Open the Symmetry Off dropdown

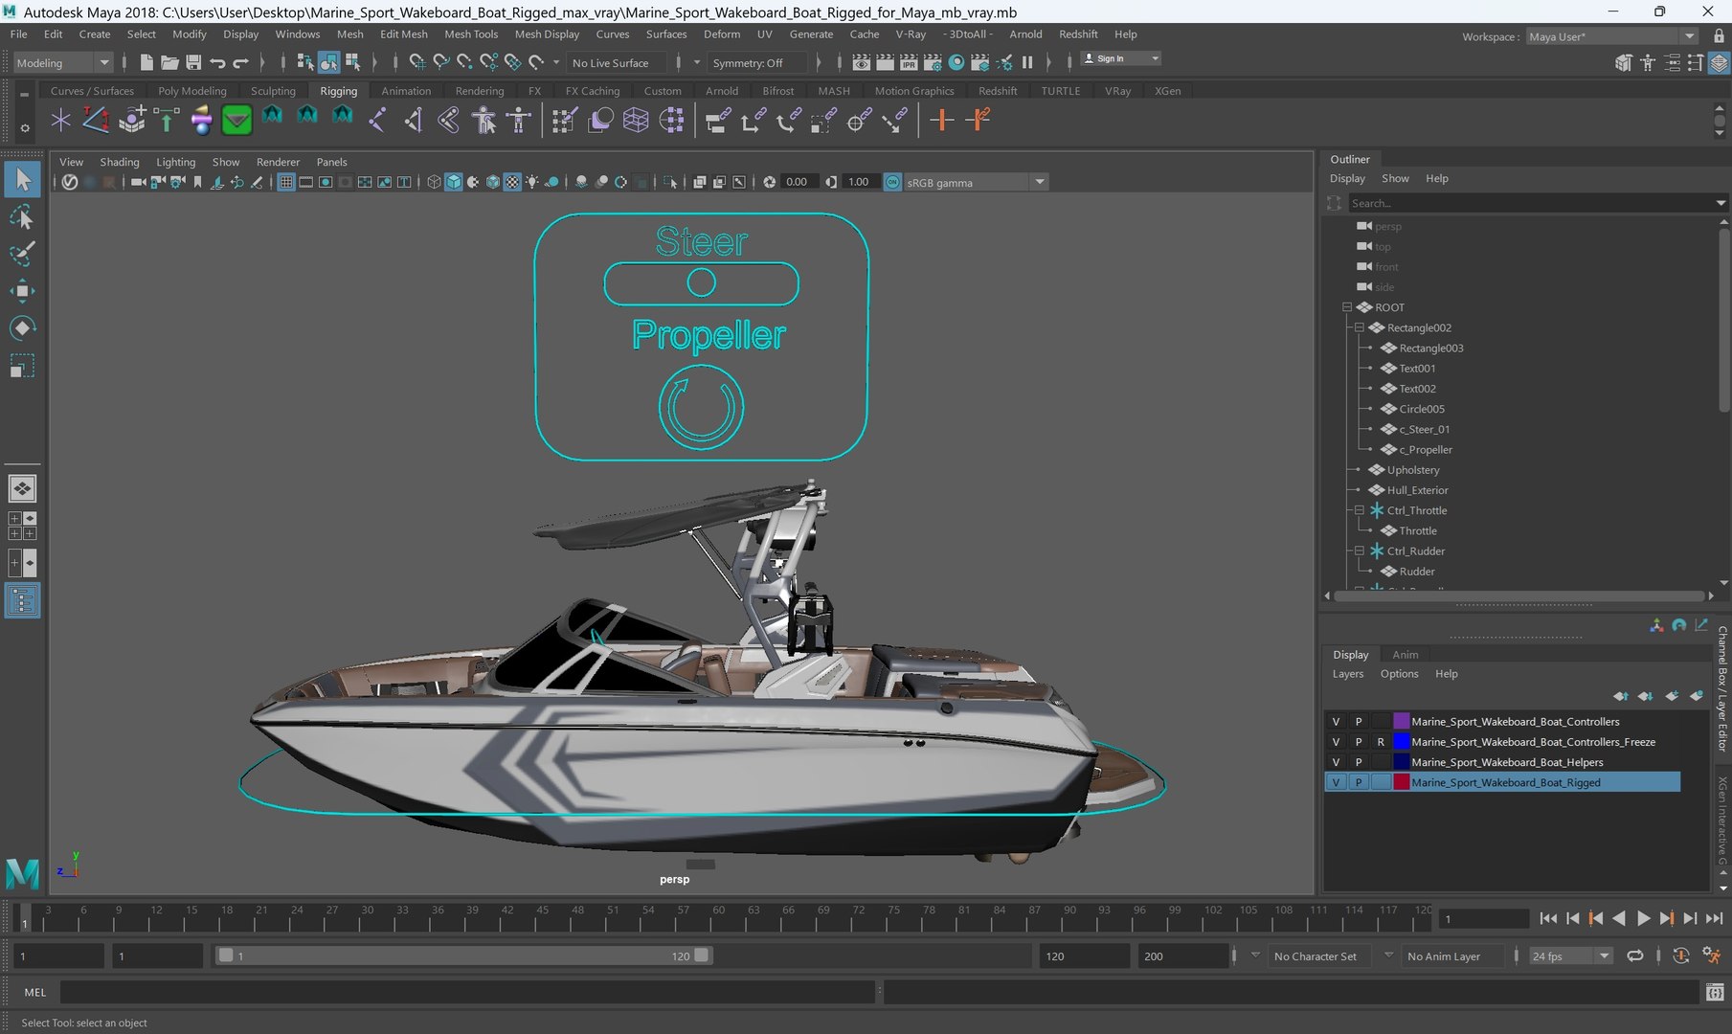pos(755,62)
